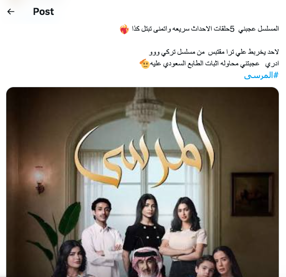Click the framed painting on the wall
The width and height of the screenshot is (286, 277).
[x=253, y=194]
